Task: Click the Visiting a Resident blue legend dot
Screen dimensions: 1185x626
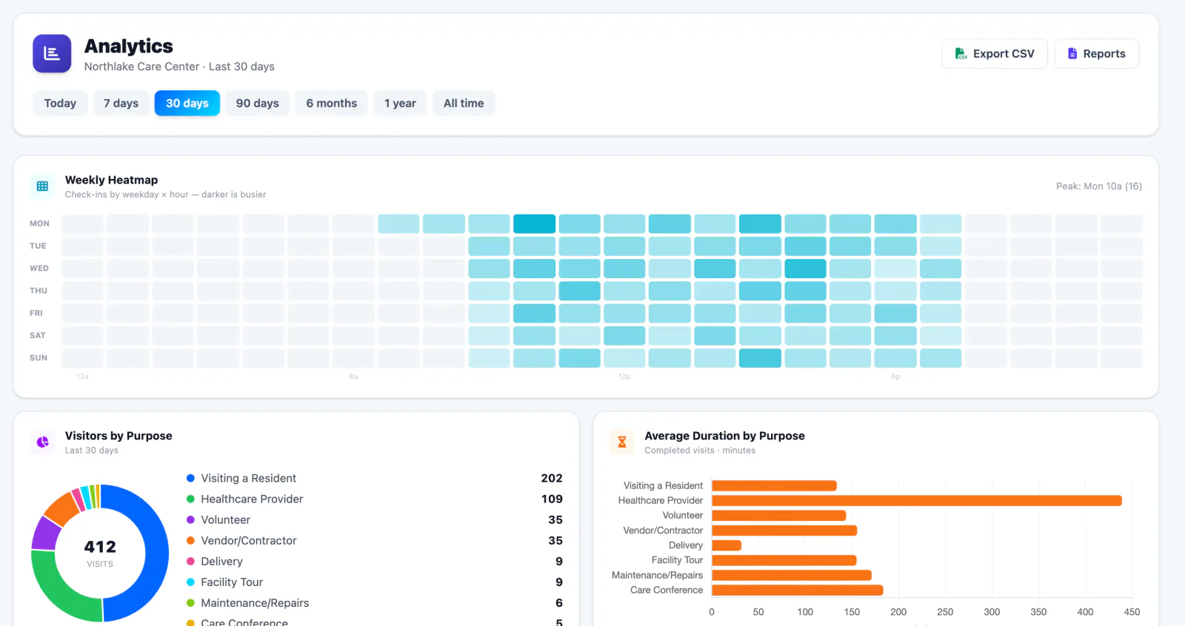Action: 190,478
